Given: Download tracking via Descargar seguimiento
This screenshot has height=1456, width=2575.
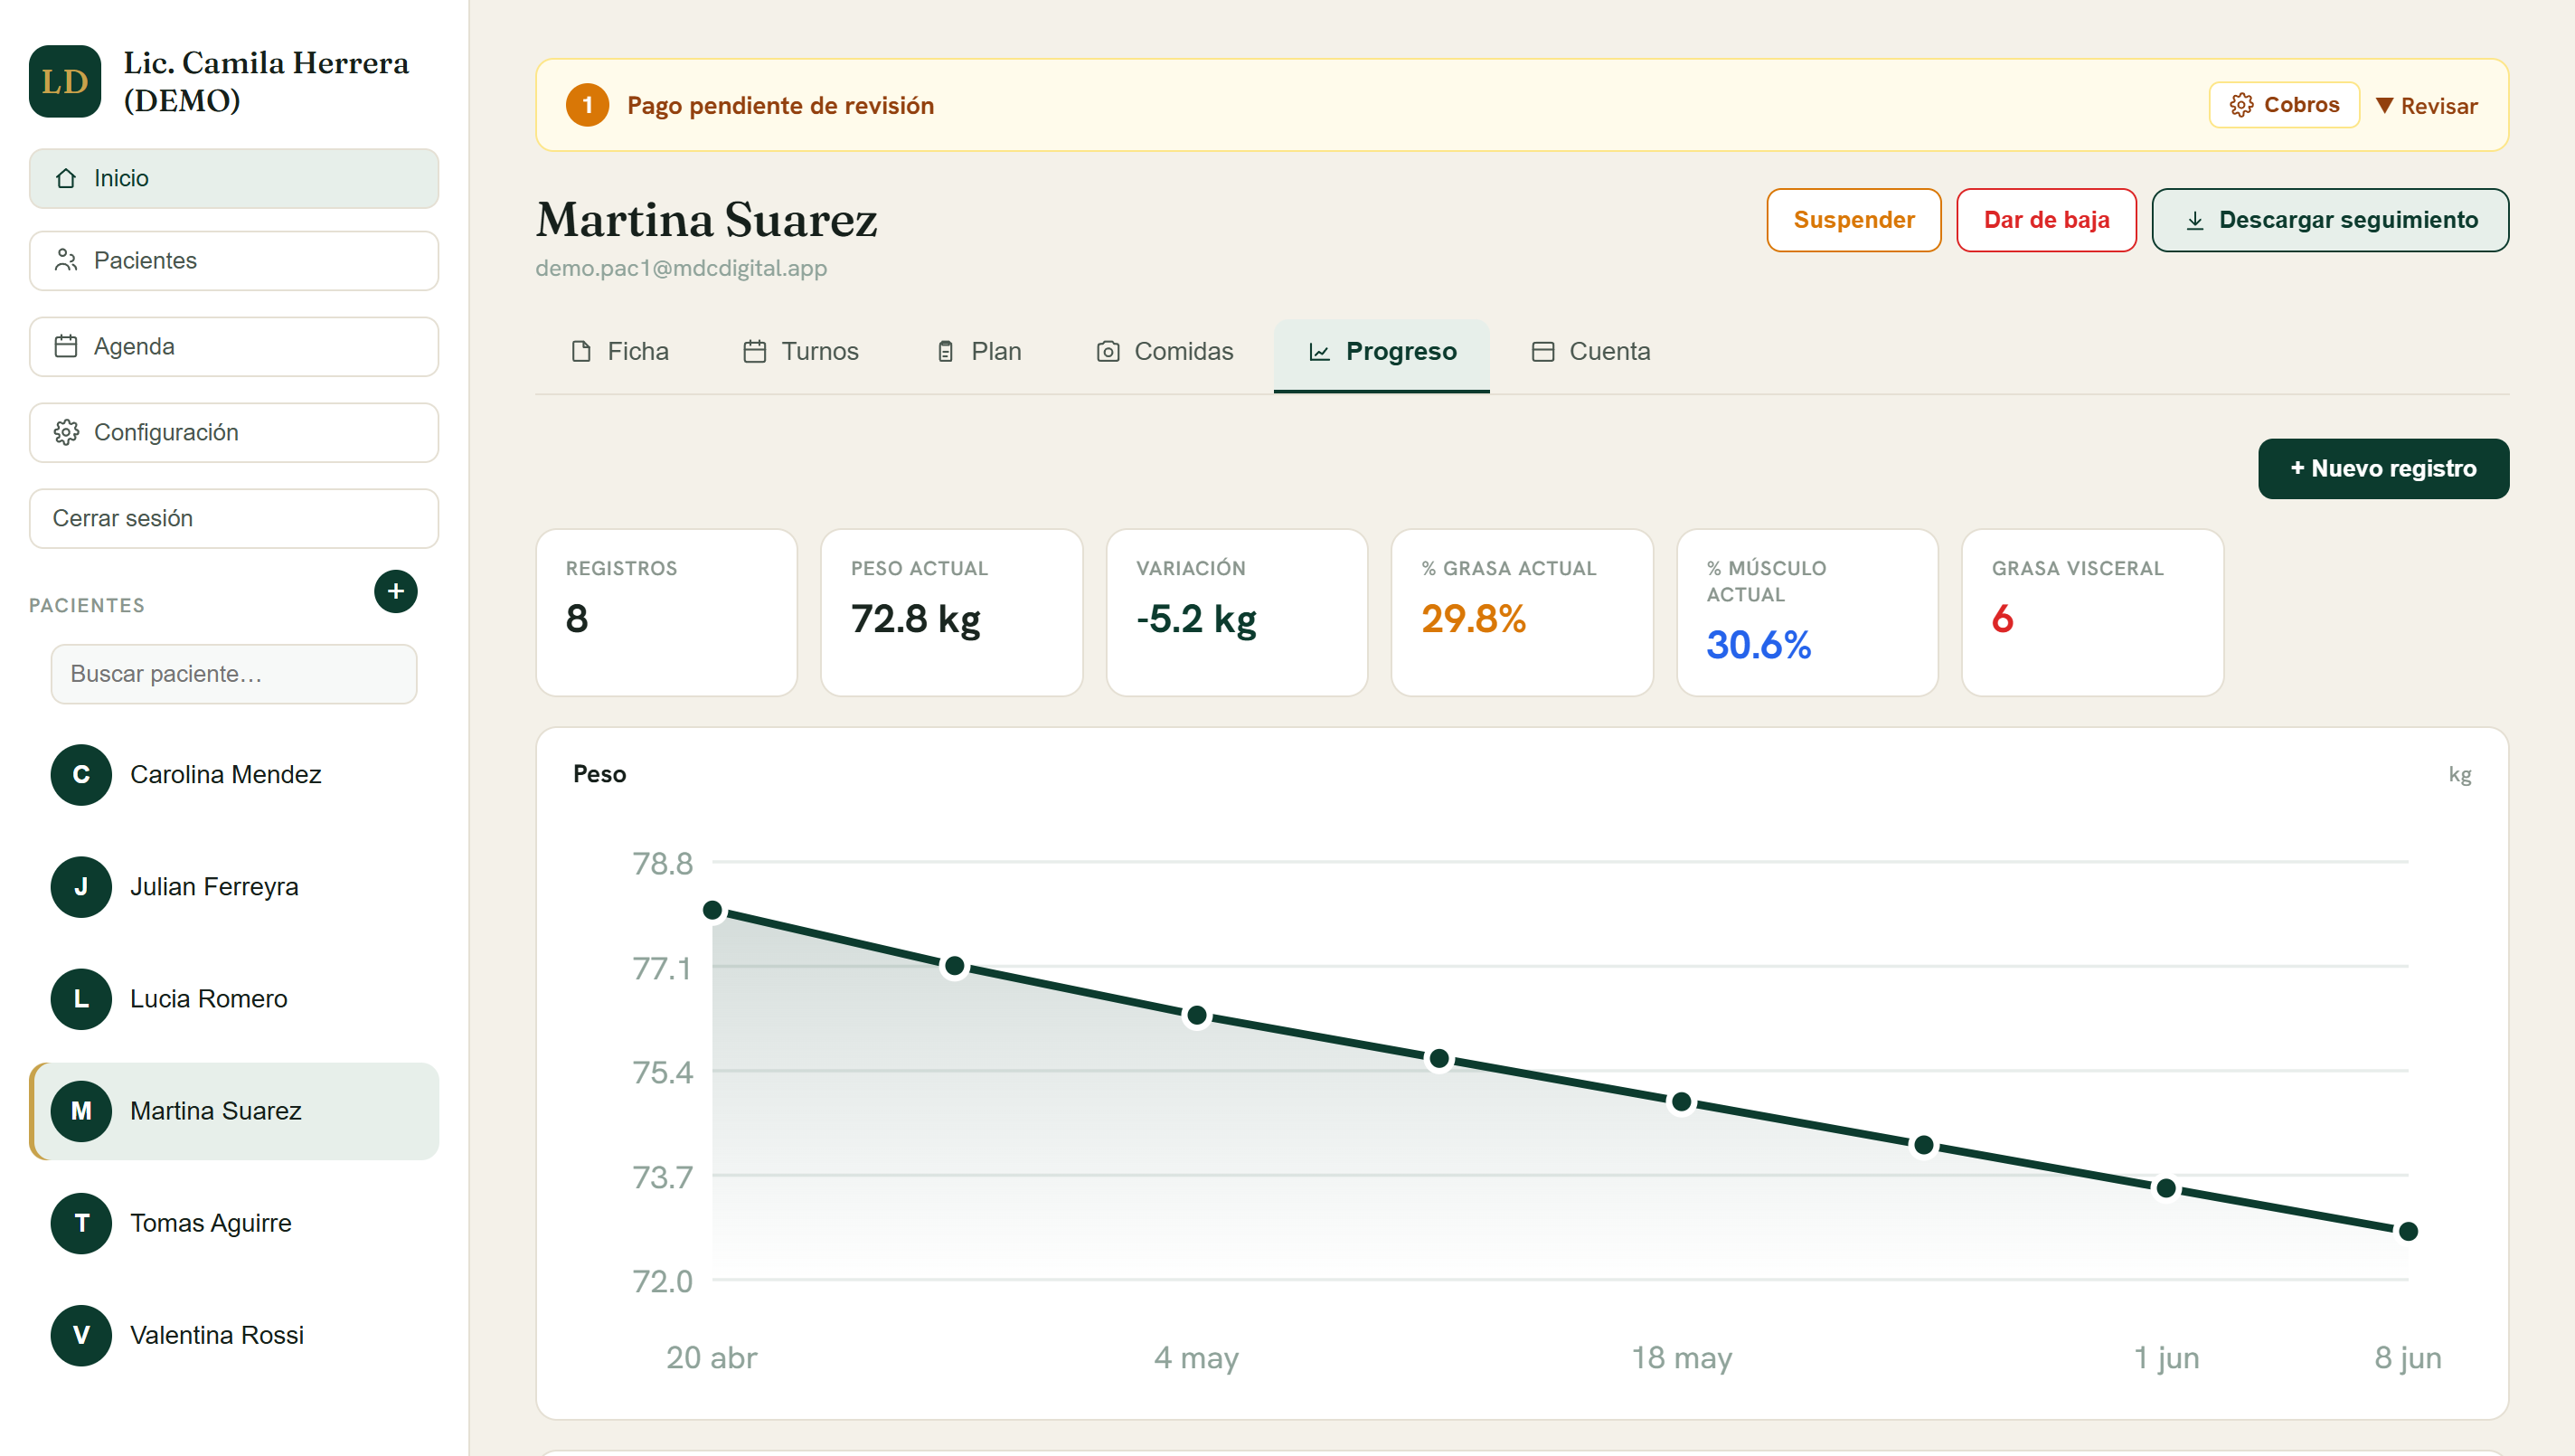Looking at the screenshot, I should (2330, 220).
